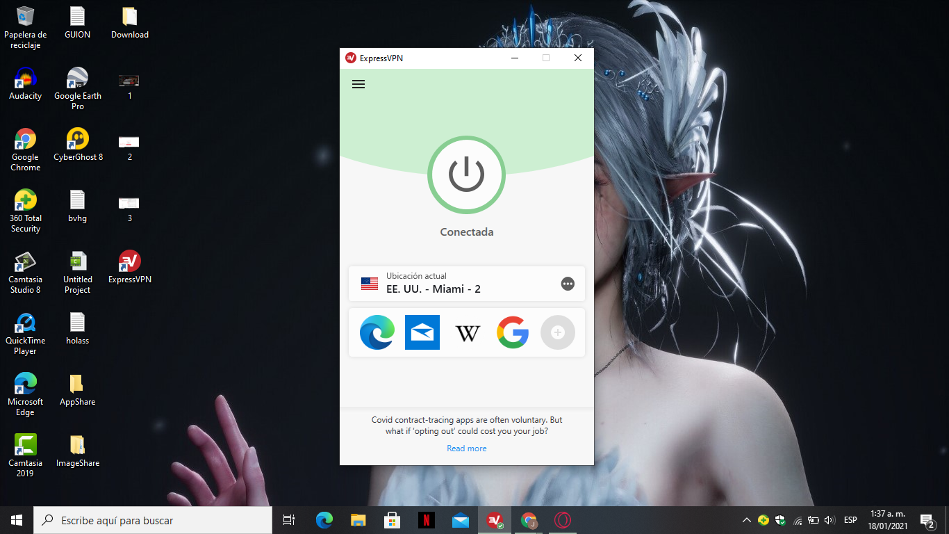This screenshot has width=949, height=534.
Task: Click ExpressVPN taskbar button
Action: click(x=495, y=520)
